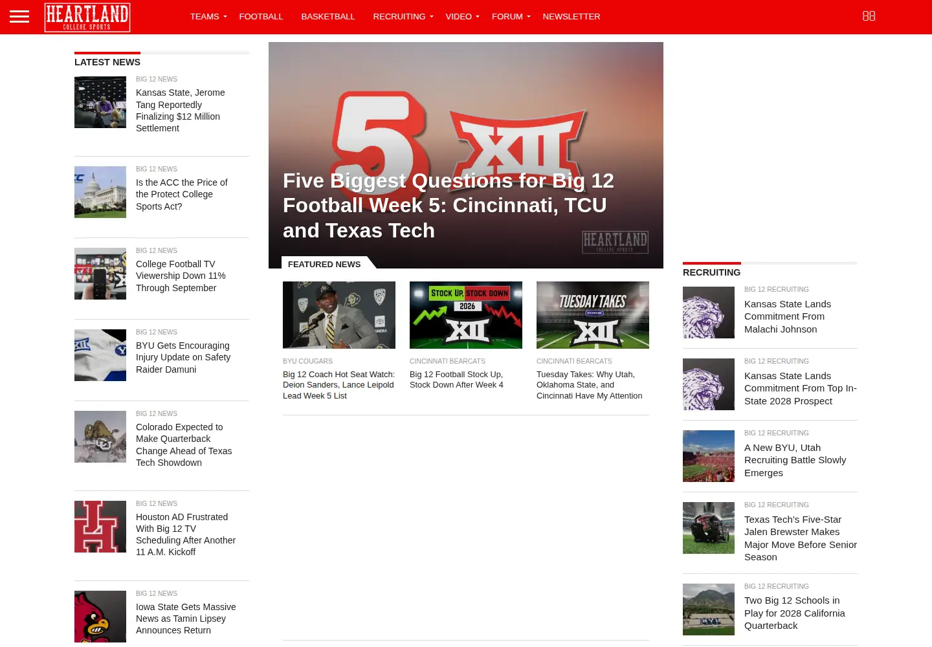Click wildcat thumbnail beside Malachi Johnson article
The image size is (932, 647).
coord(709,313)
